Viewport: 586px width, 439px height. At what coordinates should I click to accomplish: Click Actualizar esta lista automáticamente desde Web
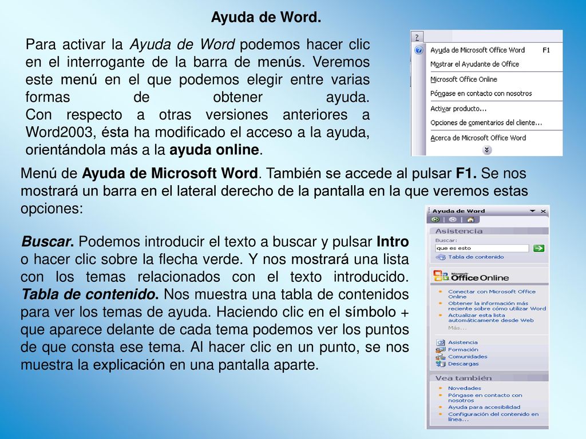[490, 318]
